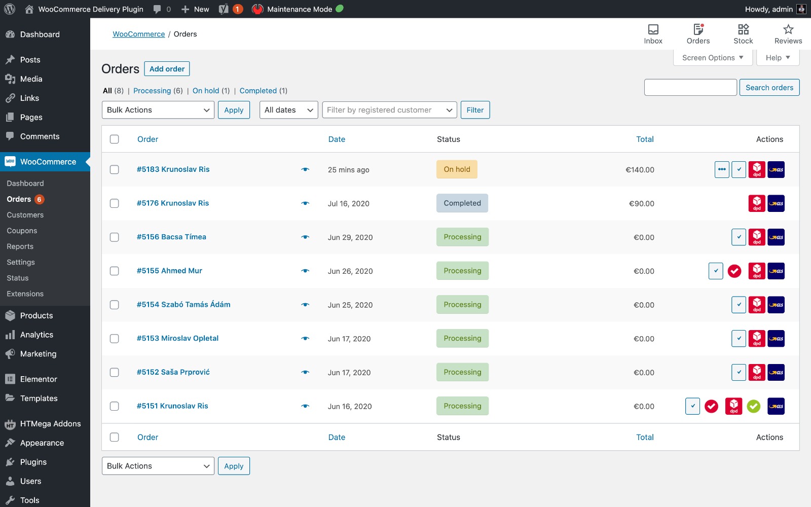Click the Search orders button
This screenshot has width=811, height=507.
(769, 88)
